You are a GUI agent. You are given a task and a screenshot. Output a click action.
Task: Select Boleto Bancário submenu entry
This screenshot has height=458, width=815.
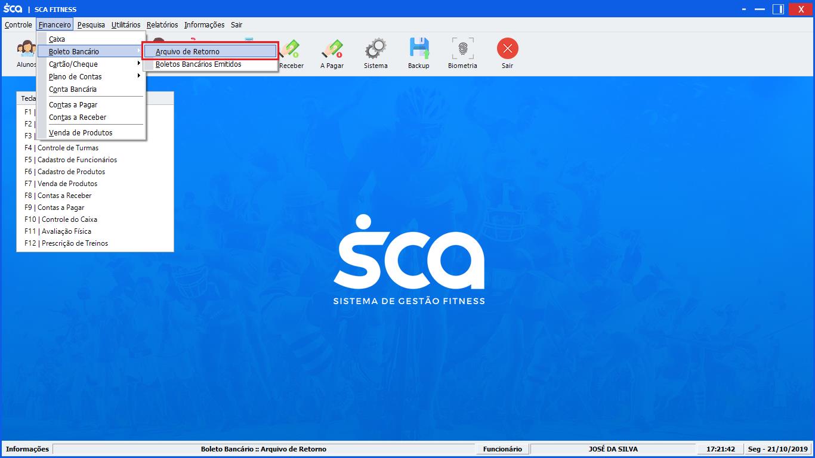91,51
